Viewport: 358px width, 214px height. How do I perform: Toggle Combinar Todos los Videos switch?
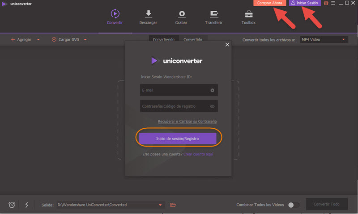294,205
